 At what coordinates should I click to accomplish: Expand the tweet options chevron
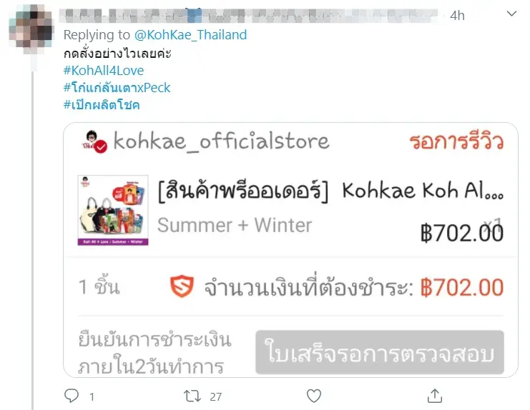(511, 14)
